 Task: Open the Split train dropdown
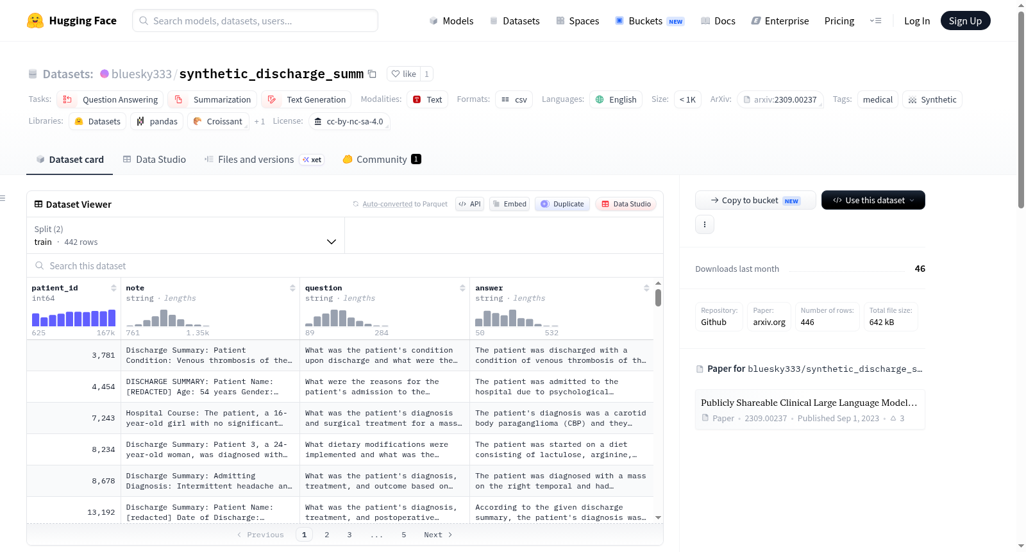click(x=185, y=235)
